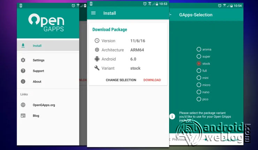
Task: Open the Support menu entry
Action: coord(38,71)
